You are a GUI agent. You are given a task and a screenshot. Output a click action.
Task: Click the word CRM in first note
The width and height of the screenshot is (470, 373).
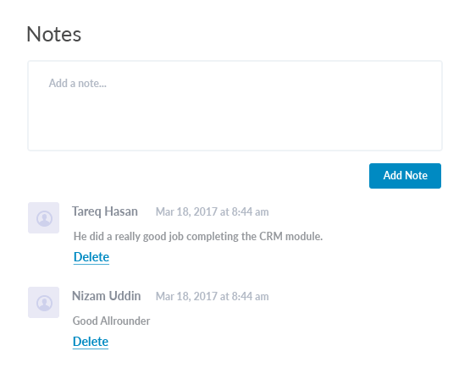coord(271,237)
